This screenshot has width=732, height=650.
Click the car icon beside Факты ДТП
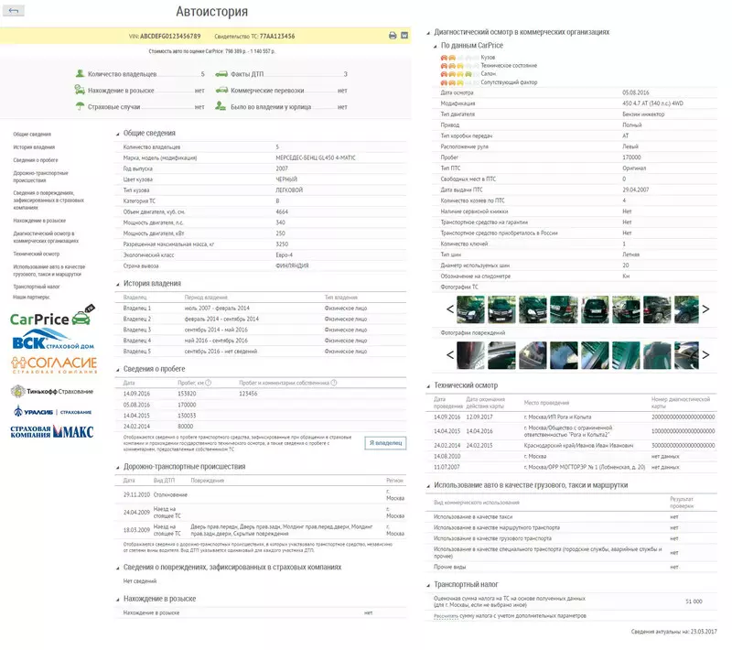coord(221,74)
